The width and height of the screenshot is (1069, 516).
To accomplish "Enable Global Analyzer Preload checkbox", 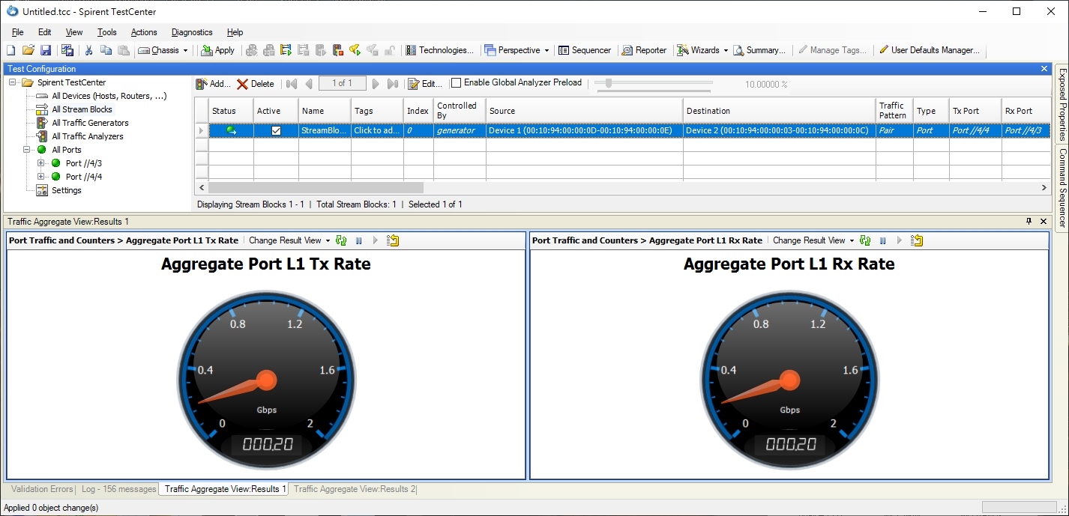I will (x=457, y=83).
